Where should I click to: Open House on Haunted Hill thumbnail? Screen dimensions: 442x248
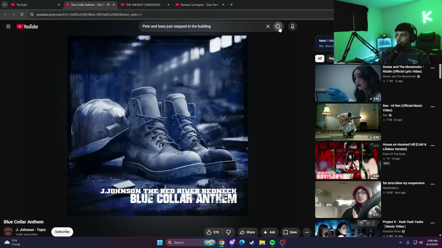348,161
